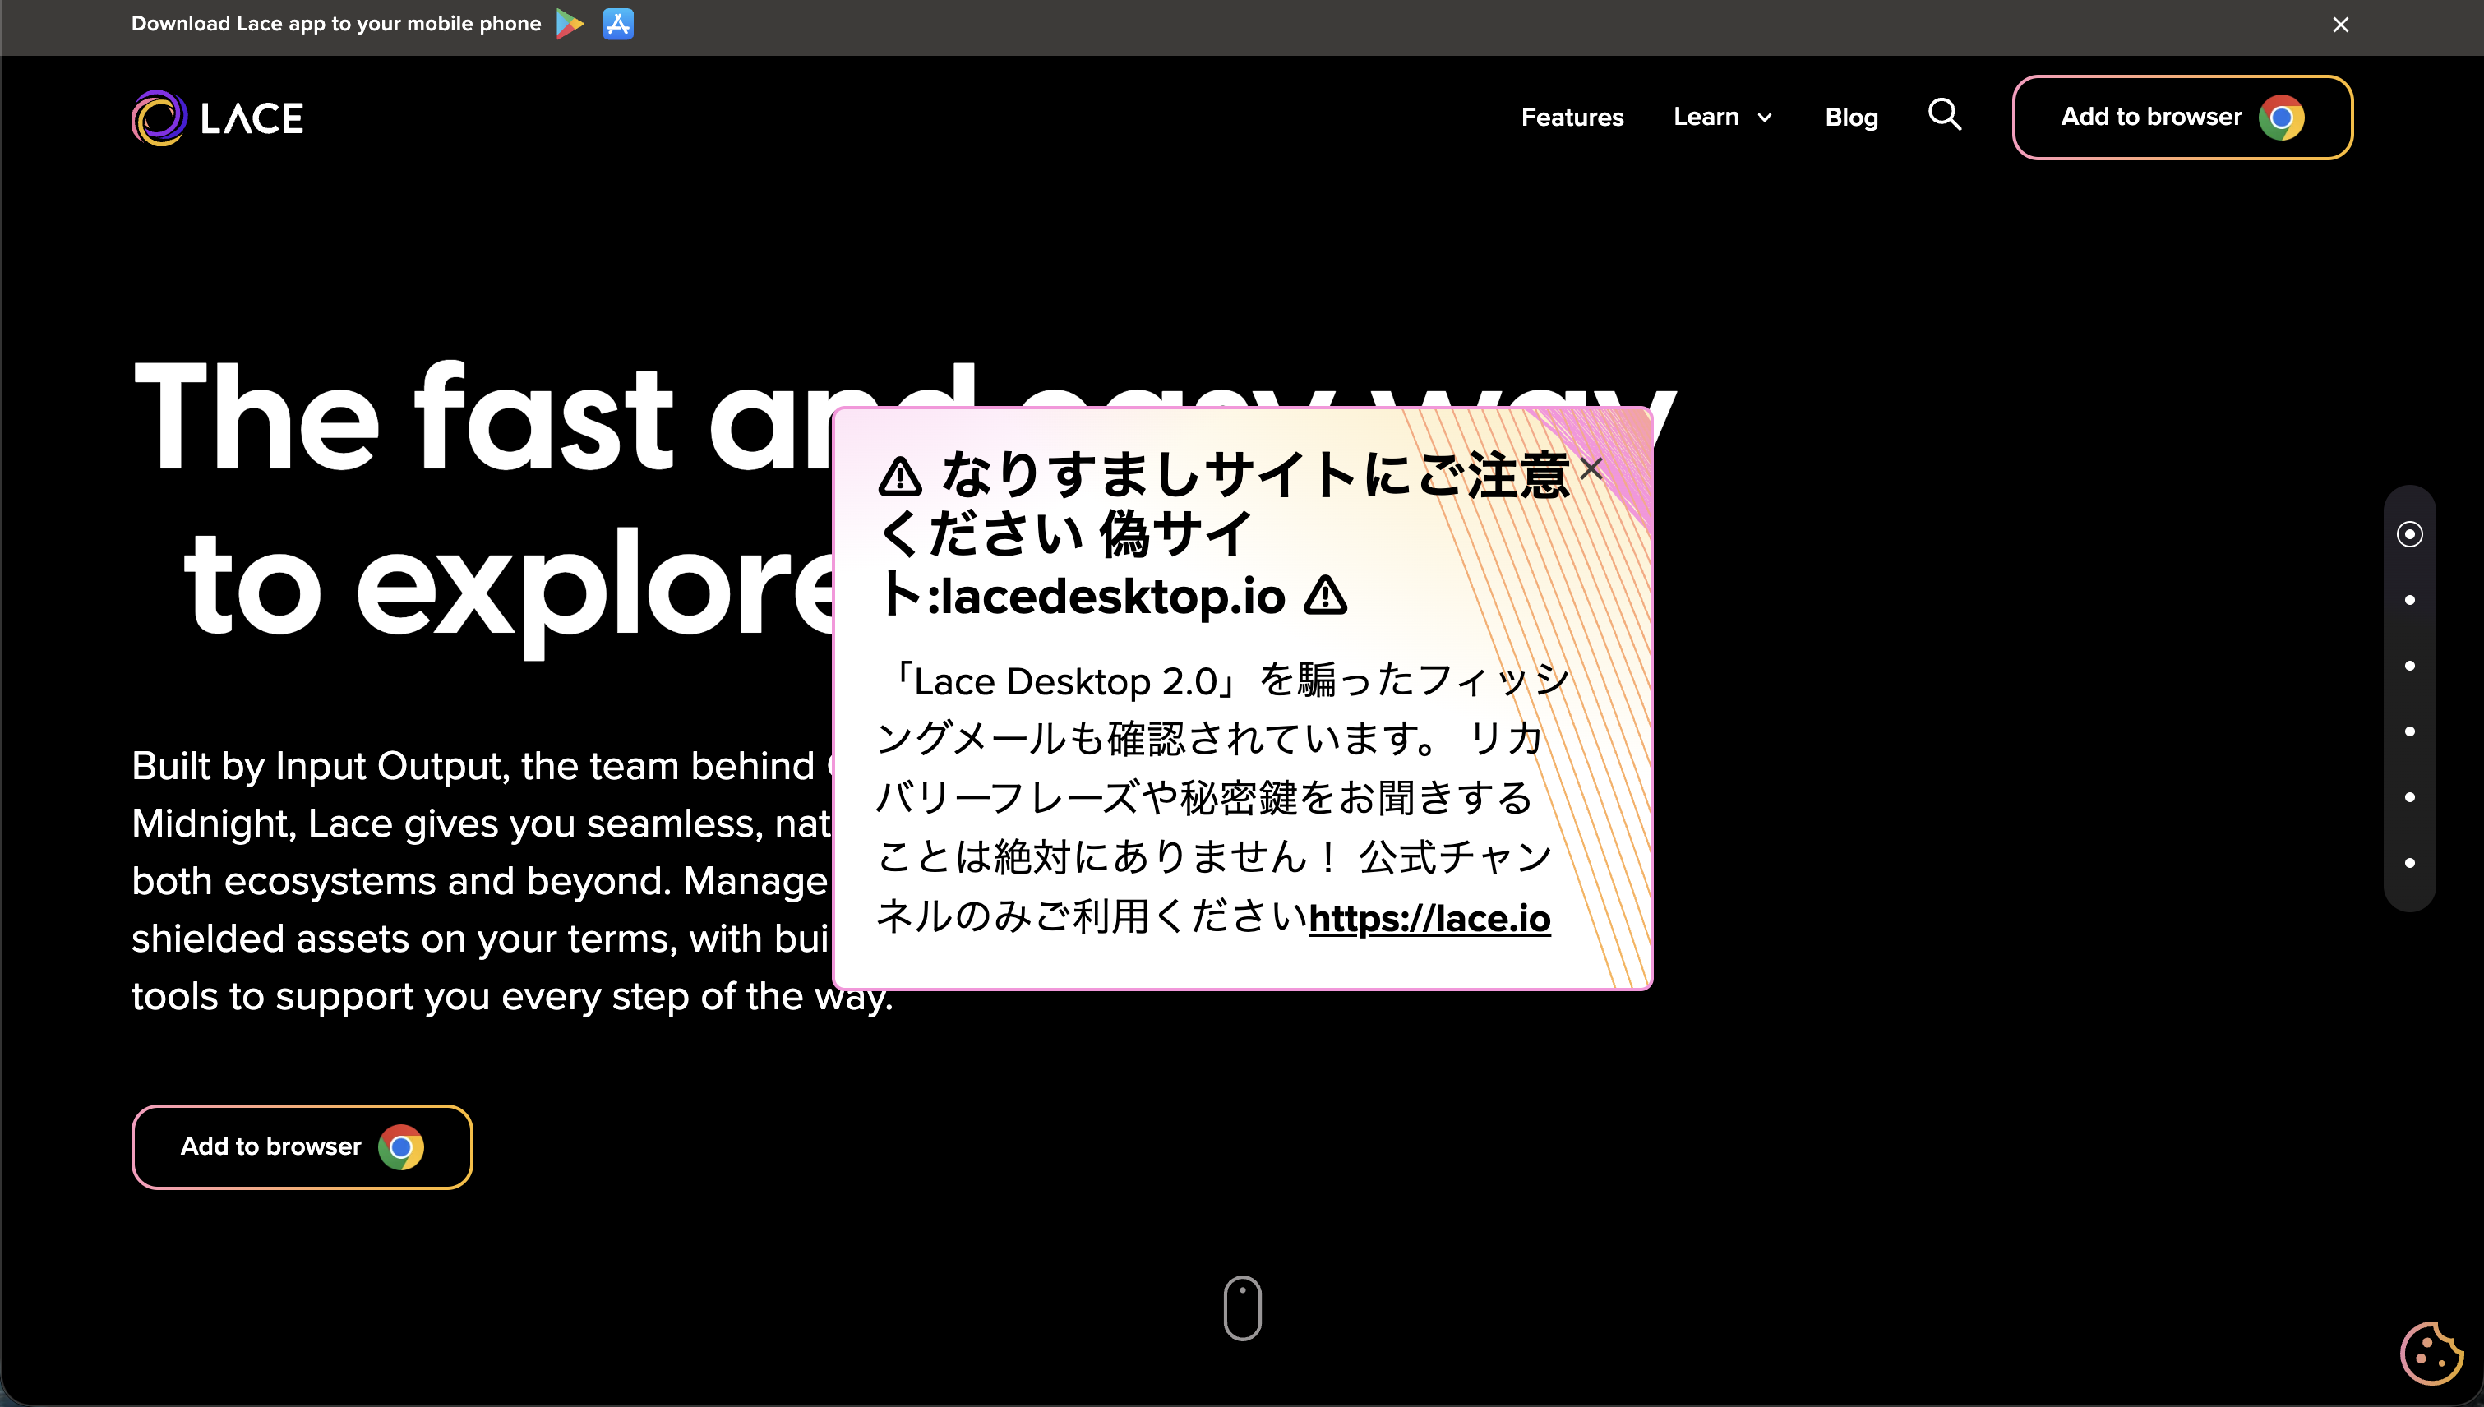Follow the https://lace.io link in popup
Viewport: 2484px width, 1407px height.
(1429, 918)
